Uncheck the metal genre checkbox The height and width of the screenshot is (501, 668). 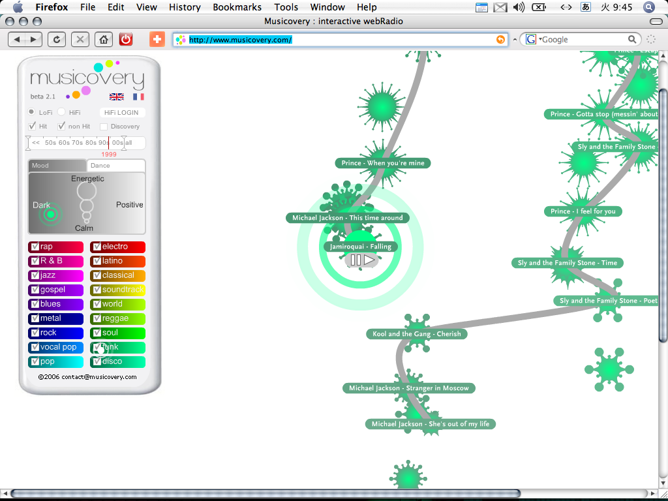[35, 318]
